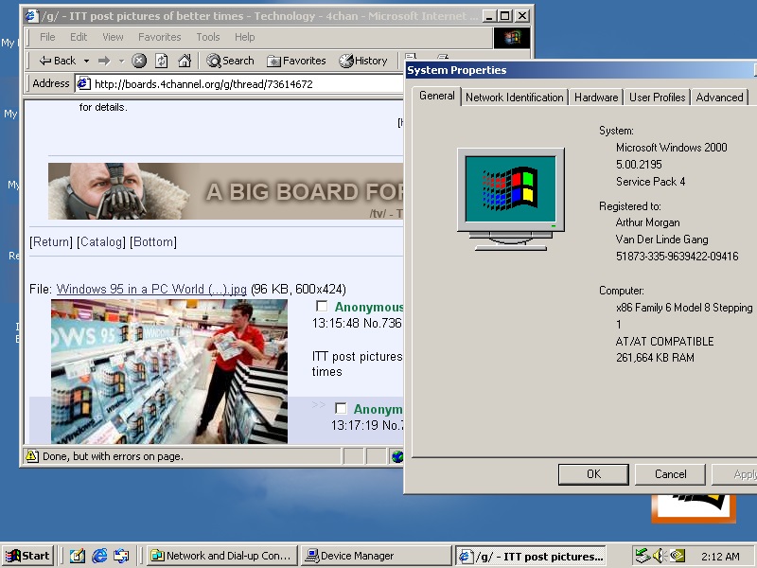
Task: Select the 'Microsoft Windows 2000' text
Action: pyautogui.click(x=671, y=148)
